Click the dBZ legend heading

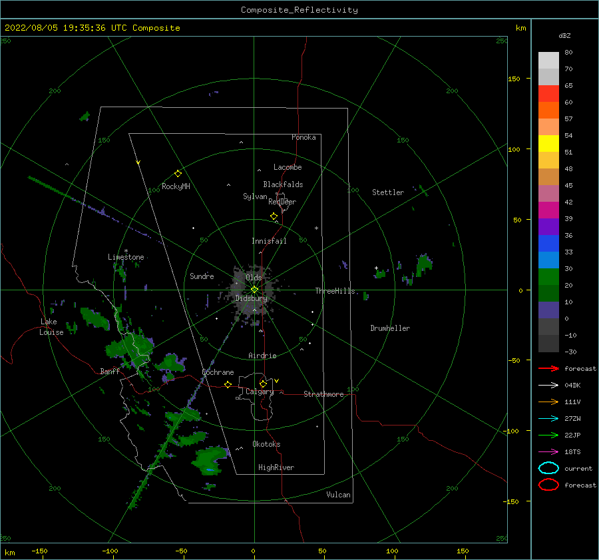tap(564, 35)
